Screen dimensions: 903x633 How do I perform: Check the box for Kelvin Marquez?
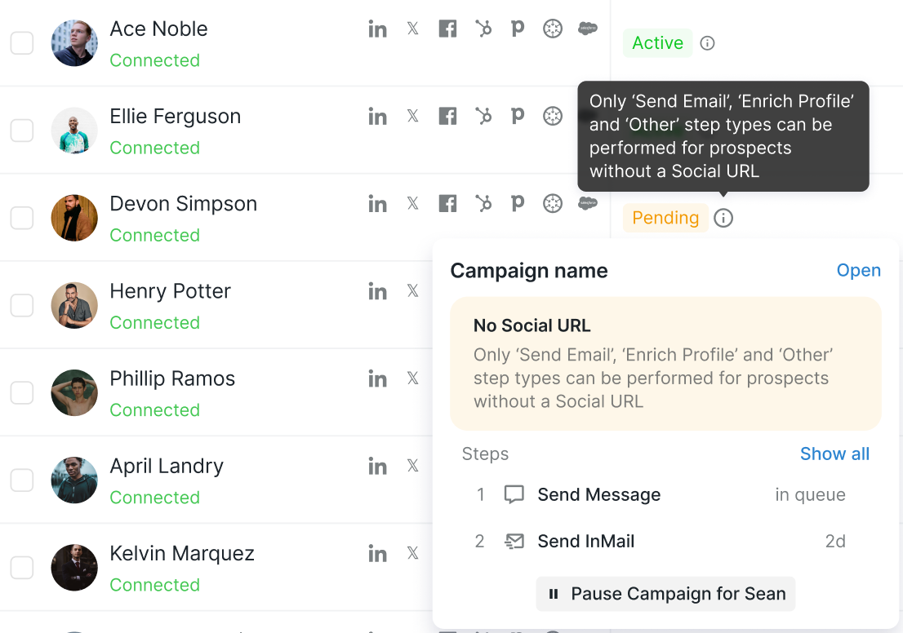(x=22, y=568)
